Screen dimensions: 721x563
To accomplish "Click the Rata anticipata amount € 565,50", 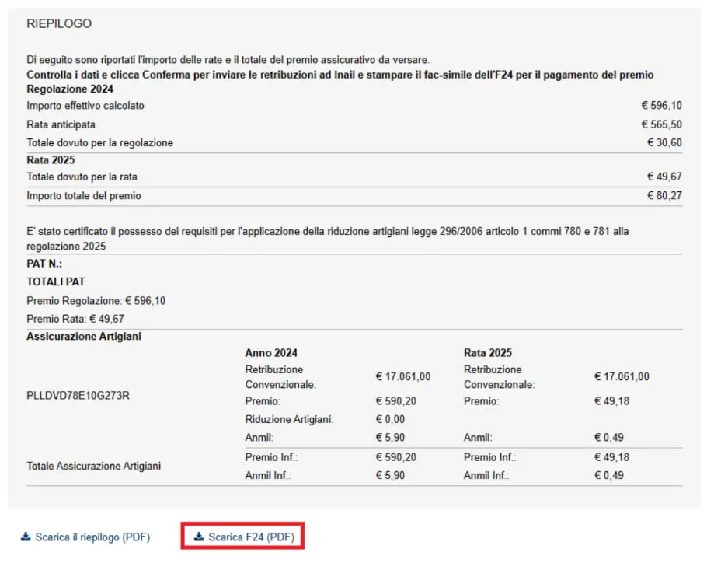I will [x=661, y=124].
